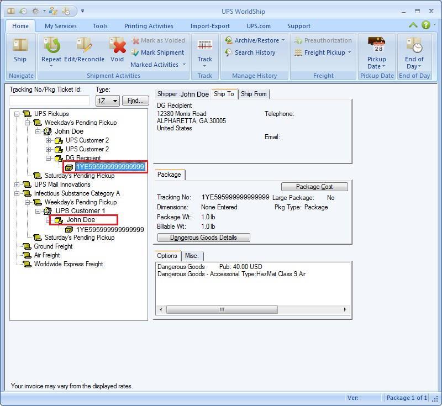Open the Type 1Z combo box
Viewport: 442px width, 406px height.
pyautogui.click(x=108, y=101)
